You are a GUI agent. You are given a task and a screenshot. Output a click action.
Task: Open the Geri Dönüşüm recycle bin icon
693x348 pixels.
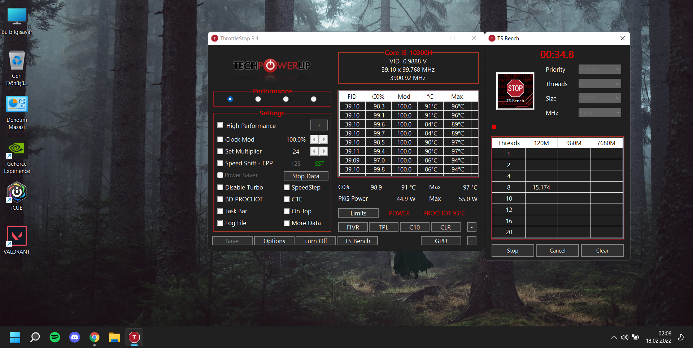coord(17,68)
